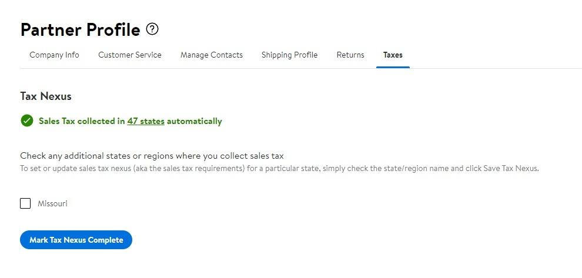This screenshot has height=278, width=582.
Task: Open the 47 states link
Action: [145, 121]
